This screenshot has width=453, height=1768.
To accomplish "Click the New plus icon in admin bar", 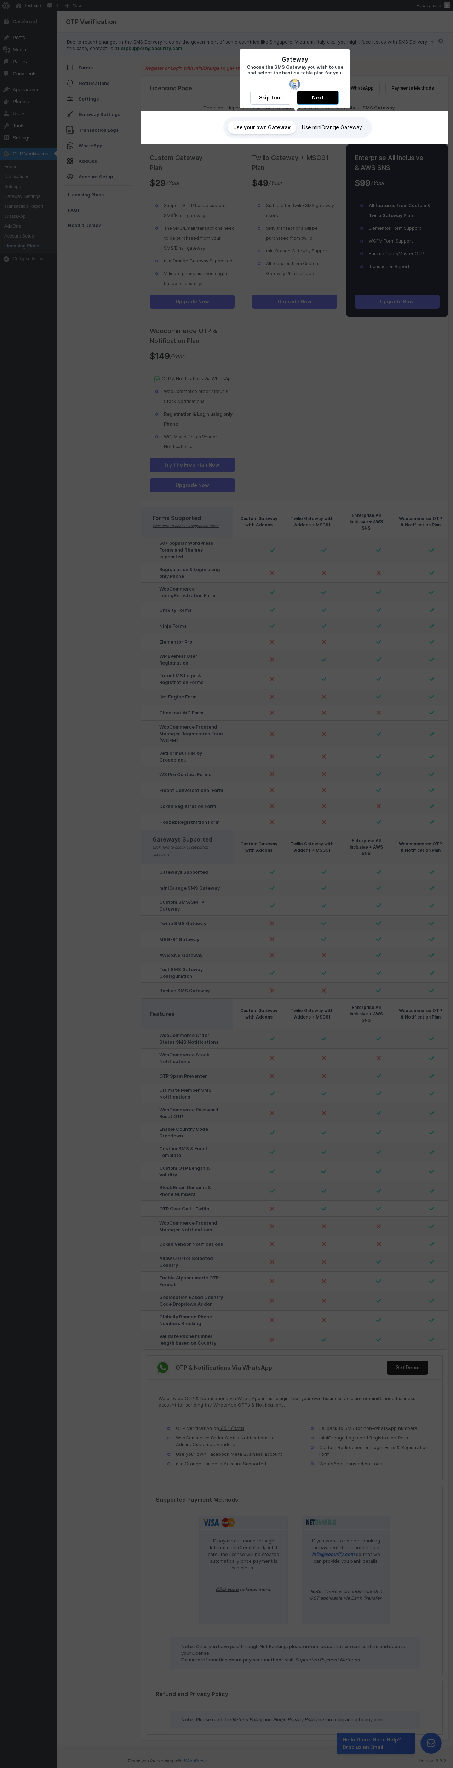I will [x=67, y=6].
